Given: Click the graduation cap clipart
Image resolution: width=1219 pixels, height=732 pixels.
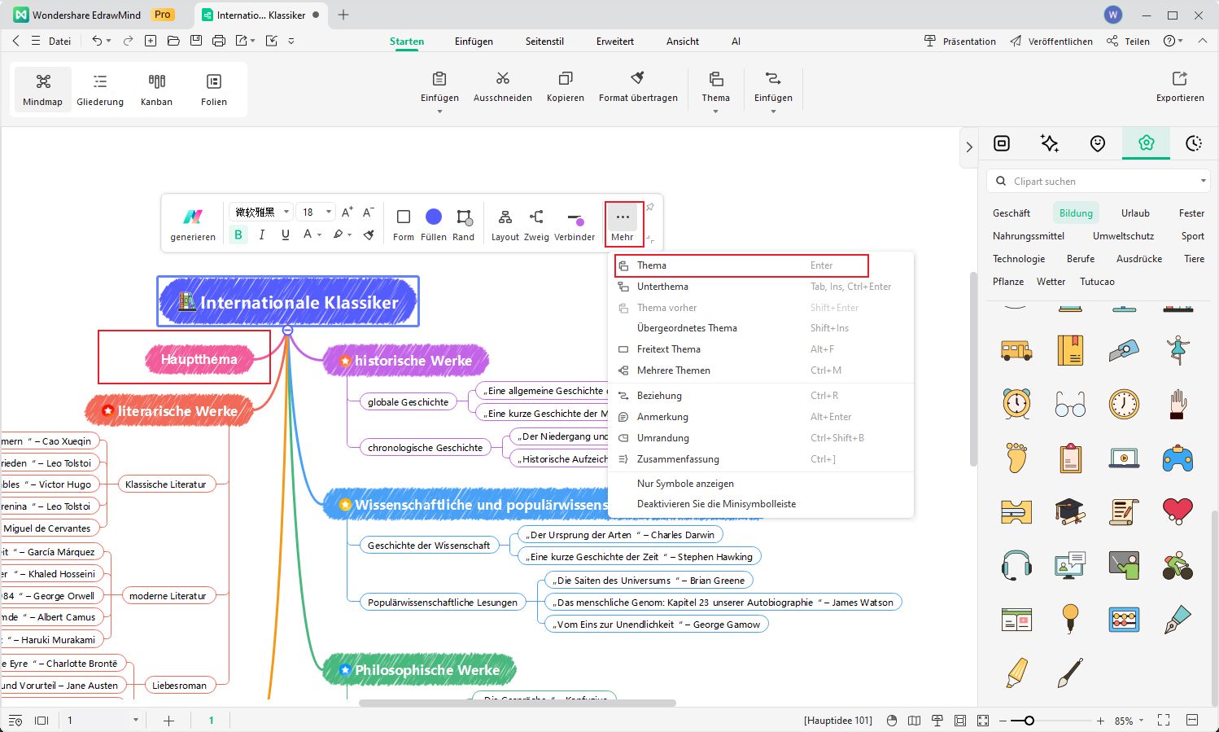Looking at the screenshot, I should [x=1070, y=511].
